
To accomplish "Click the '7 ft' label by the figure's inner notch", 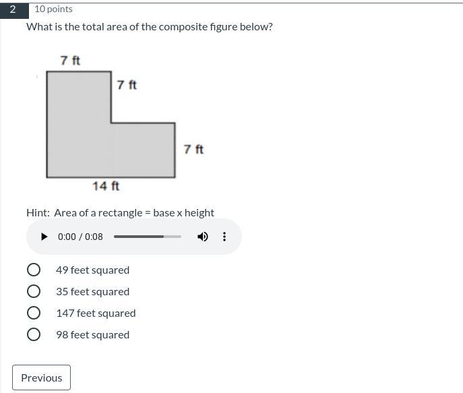I will coord(127,85).
